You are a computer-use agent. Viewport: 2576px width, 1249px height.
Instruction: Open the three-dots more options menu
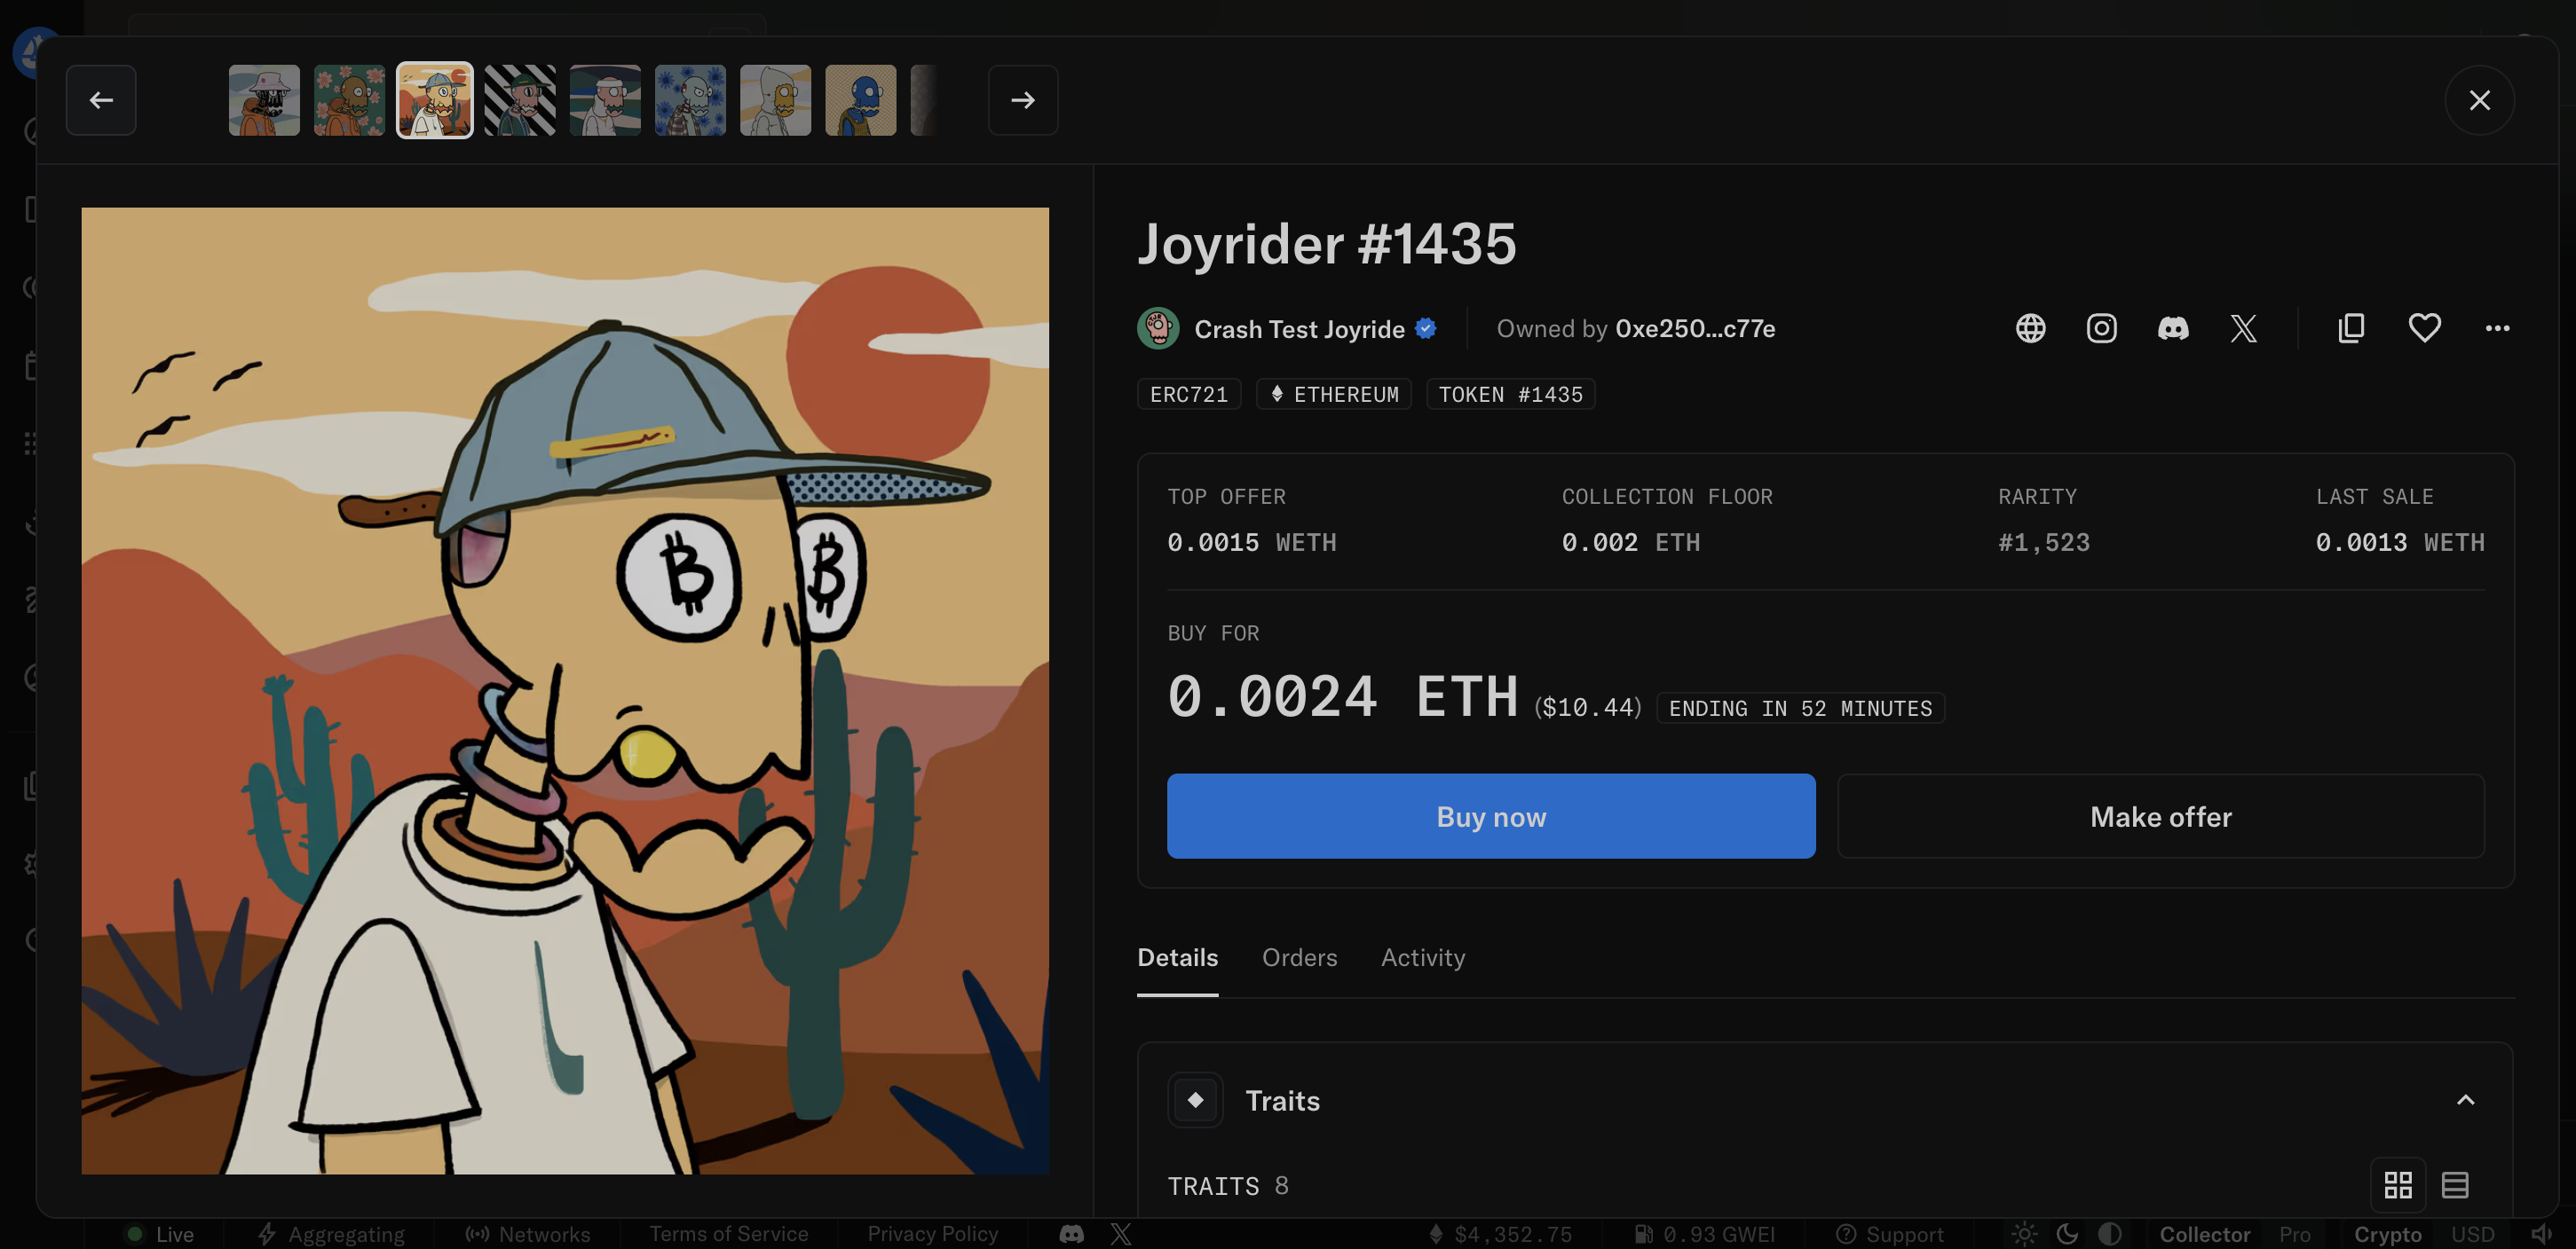click(x=2497, y=327)
